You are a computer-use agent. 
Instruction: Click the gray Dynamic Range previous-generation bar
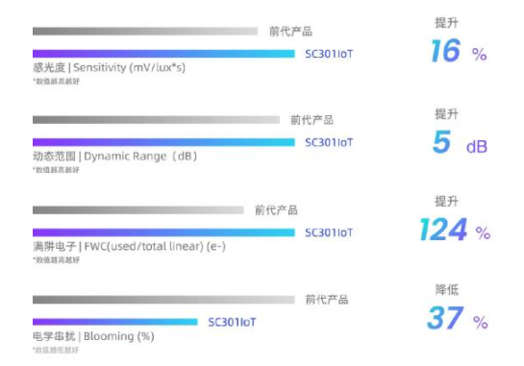156,119
